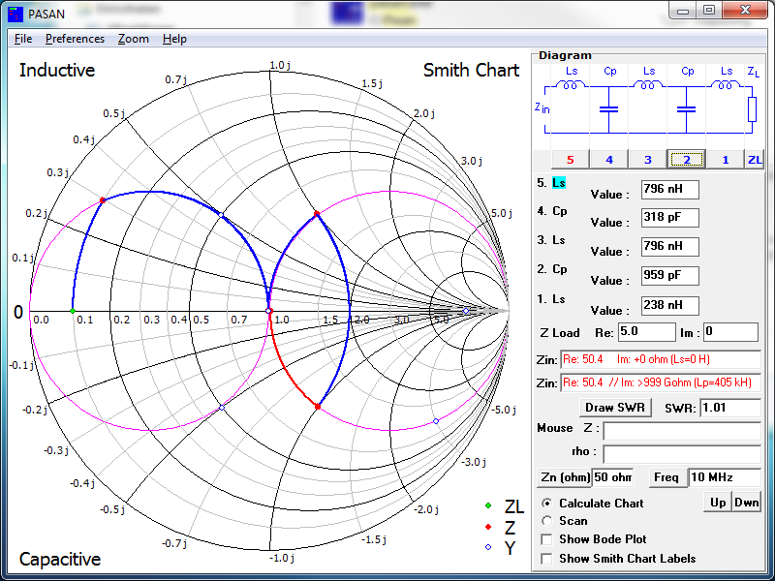Edit the 10 MHz frequency field
The height and width of the screenshot is (581, 775).
(725, 477)
